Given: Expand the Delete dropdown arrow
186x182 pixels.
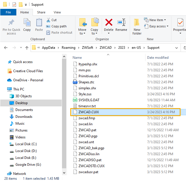Looking at the screenshot, I should [109, 33].
